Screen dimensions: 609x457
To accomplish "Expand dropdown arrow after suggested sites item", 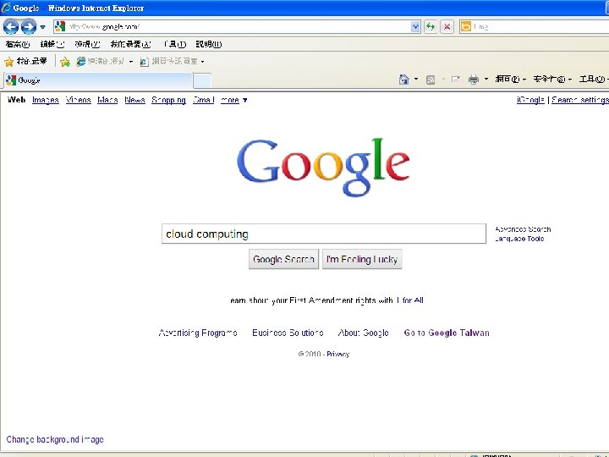I will coord(131,62).
